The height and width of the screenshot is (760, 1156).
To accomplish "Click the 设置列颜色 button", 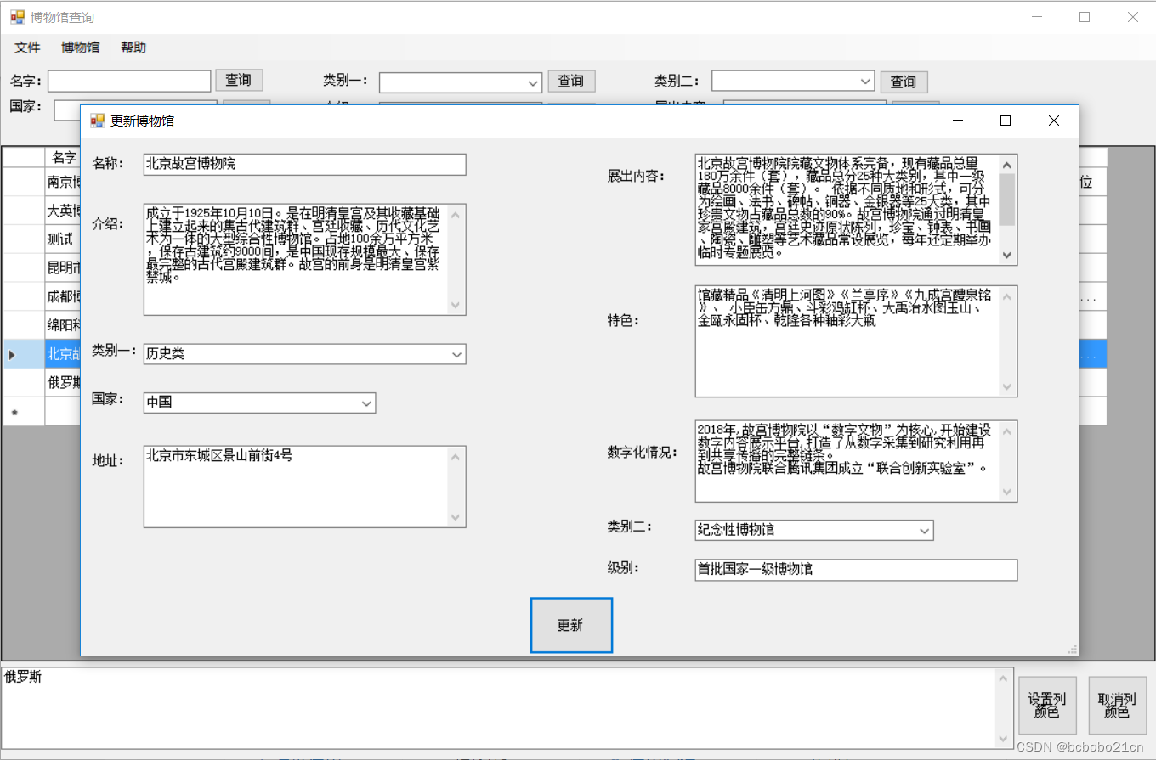I will pyautogui.click(x=1046, y=706).
